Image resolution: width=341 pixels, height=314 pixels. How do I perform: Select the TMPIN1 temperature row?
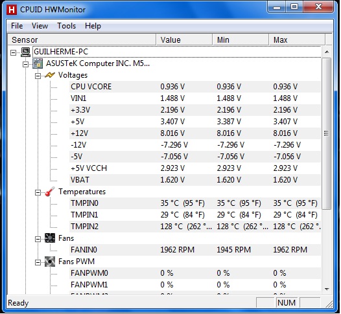coord(195,215)
